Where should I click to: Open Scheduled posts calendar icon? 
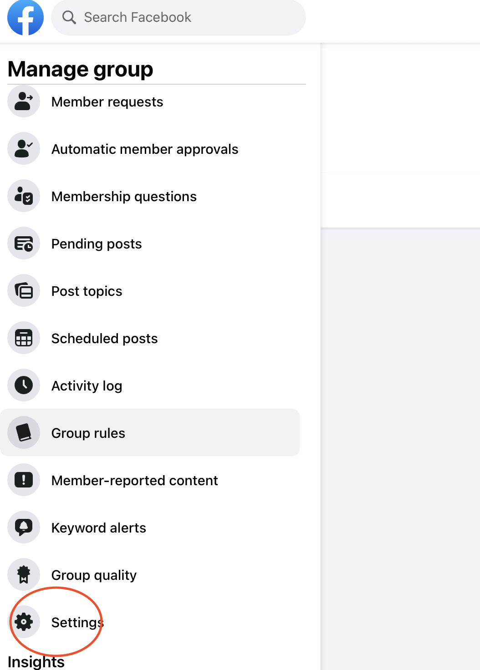click(24, 338)
